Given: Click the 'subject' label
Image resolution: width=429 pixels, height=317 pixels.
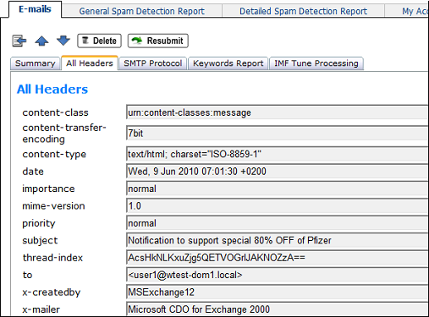Looking at the screenshot, I should click(40, 241).
